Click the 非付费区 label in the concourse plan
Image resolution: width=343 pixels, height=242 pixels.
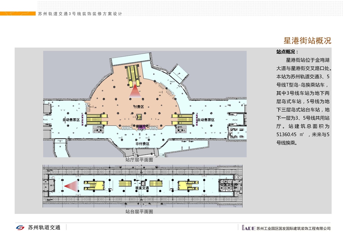click(x=143, y=144)
